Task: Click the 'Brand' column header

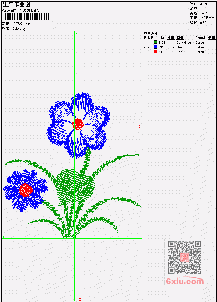Action: tap(200, 38)
